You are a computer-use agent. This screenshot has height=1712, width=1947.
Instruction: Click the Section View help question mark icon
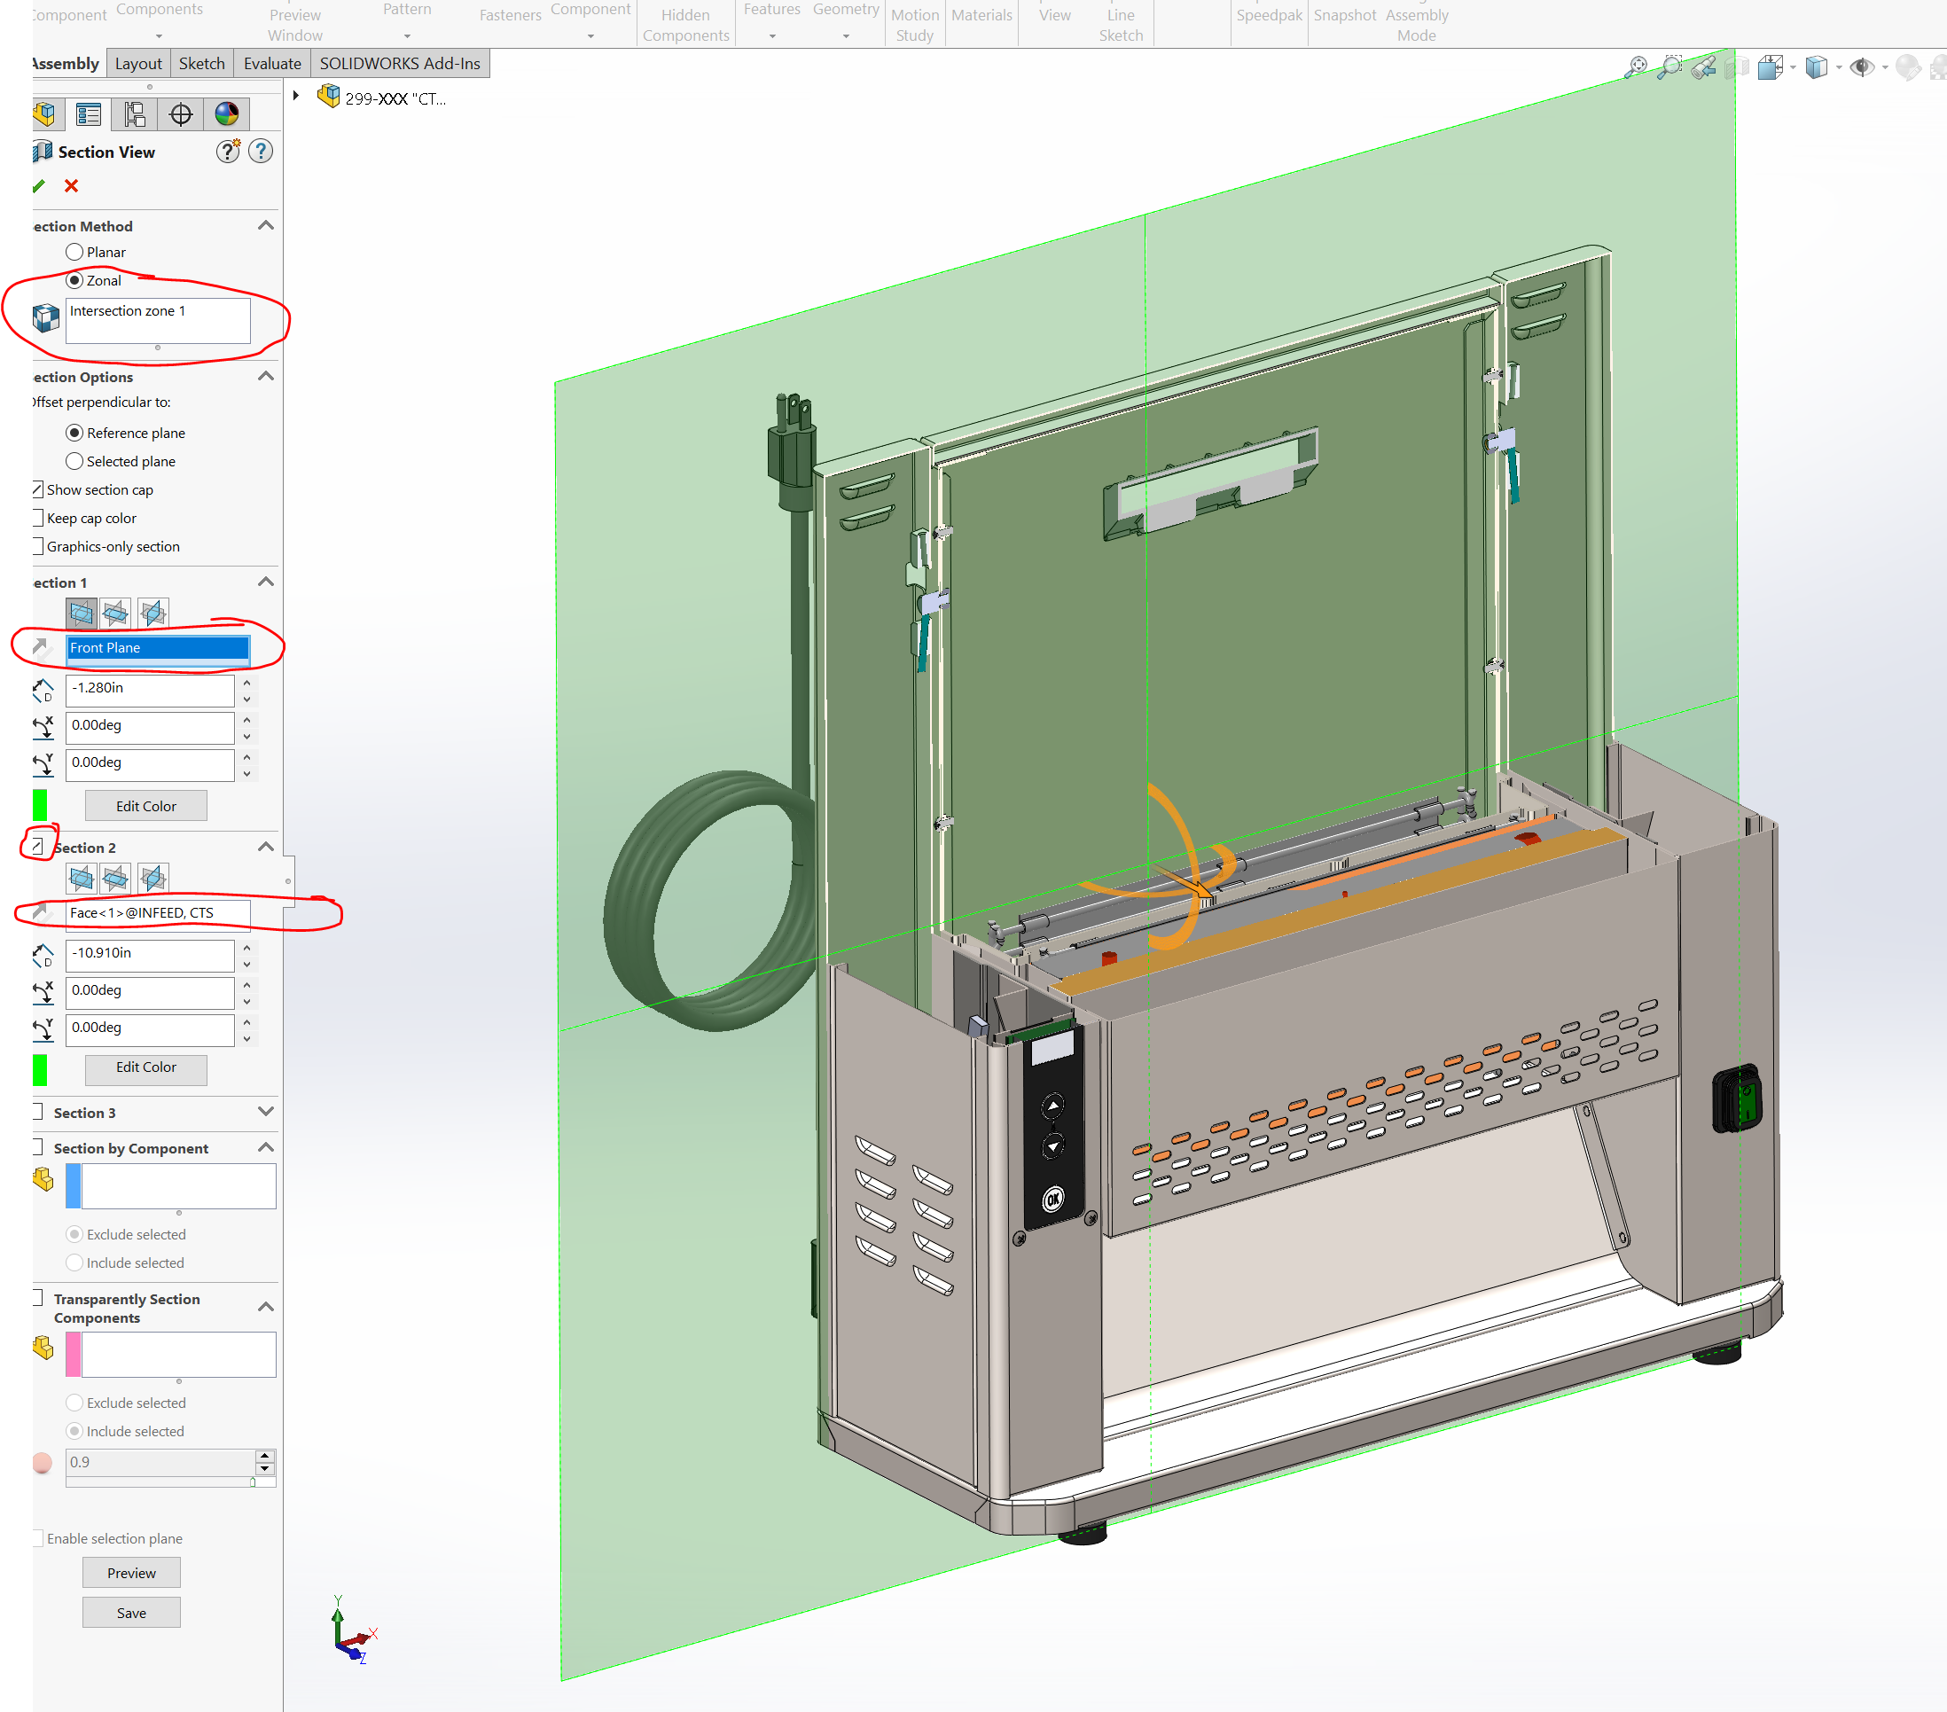(260, 152)
